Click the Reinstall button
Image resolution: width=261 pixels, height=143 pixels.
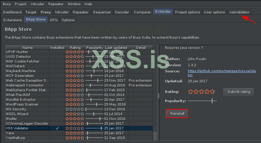click(x=177, y=114)
